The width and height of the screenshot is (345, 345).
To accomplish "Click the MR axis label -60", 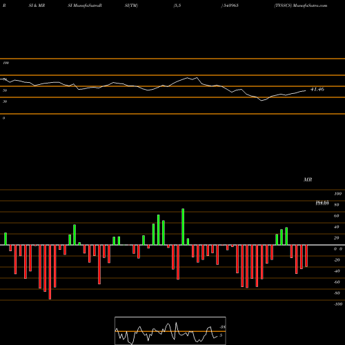I will [x=337, y=282].
